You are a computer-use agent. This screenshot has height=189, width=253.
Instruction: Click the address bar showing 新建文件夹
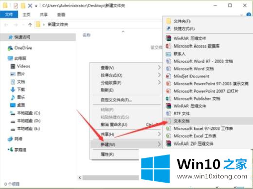[x=99, y=25]
